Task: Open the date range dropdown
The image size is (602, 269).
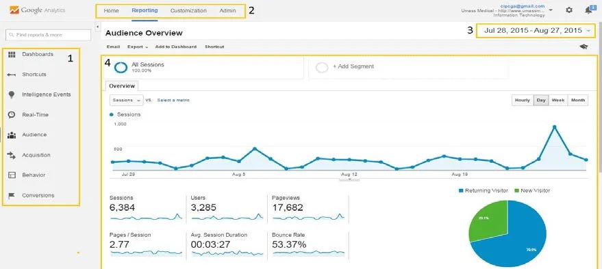Action: coord(536,31)
